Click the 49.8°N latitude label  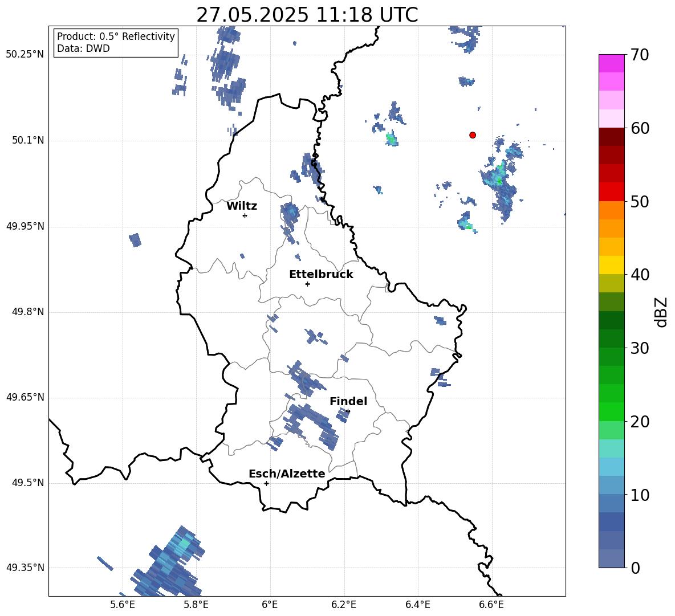click(x=28, y=312)
